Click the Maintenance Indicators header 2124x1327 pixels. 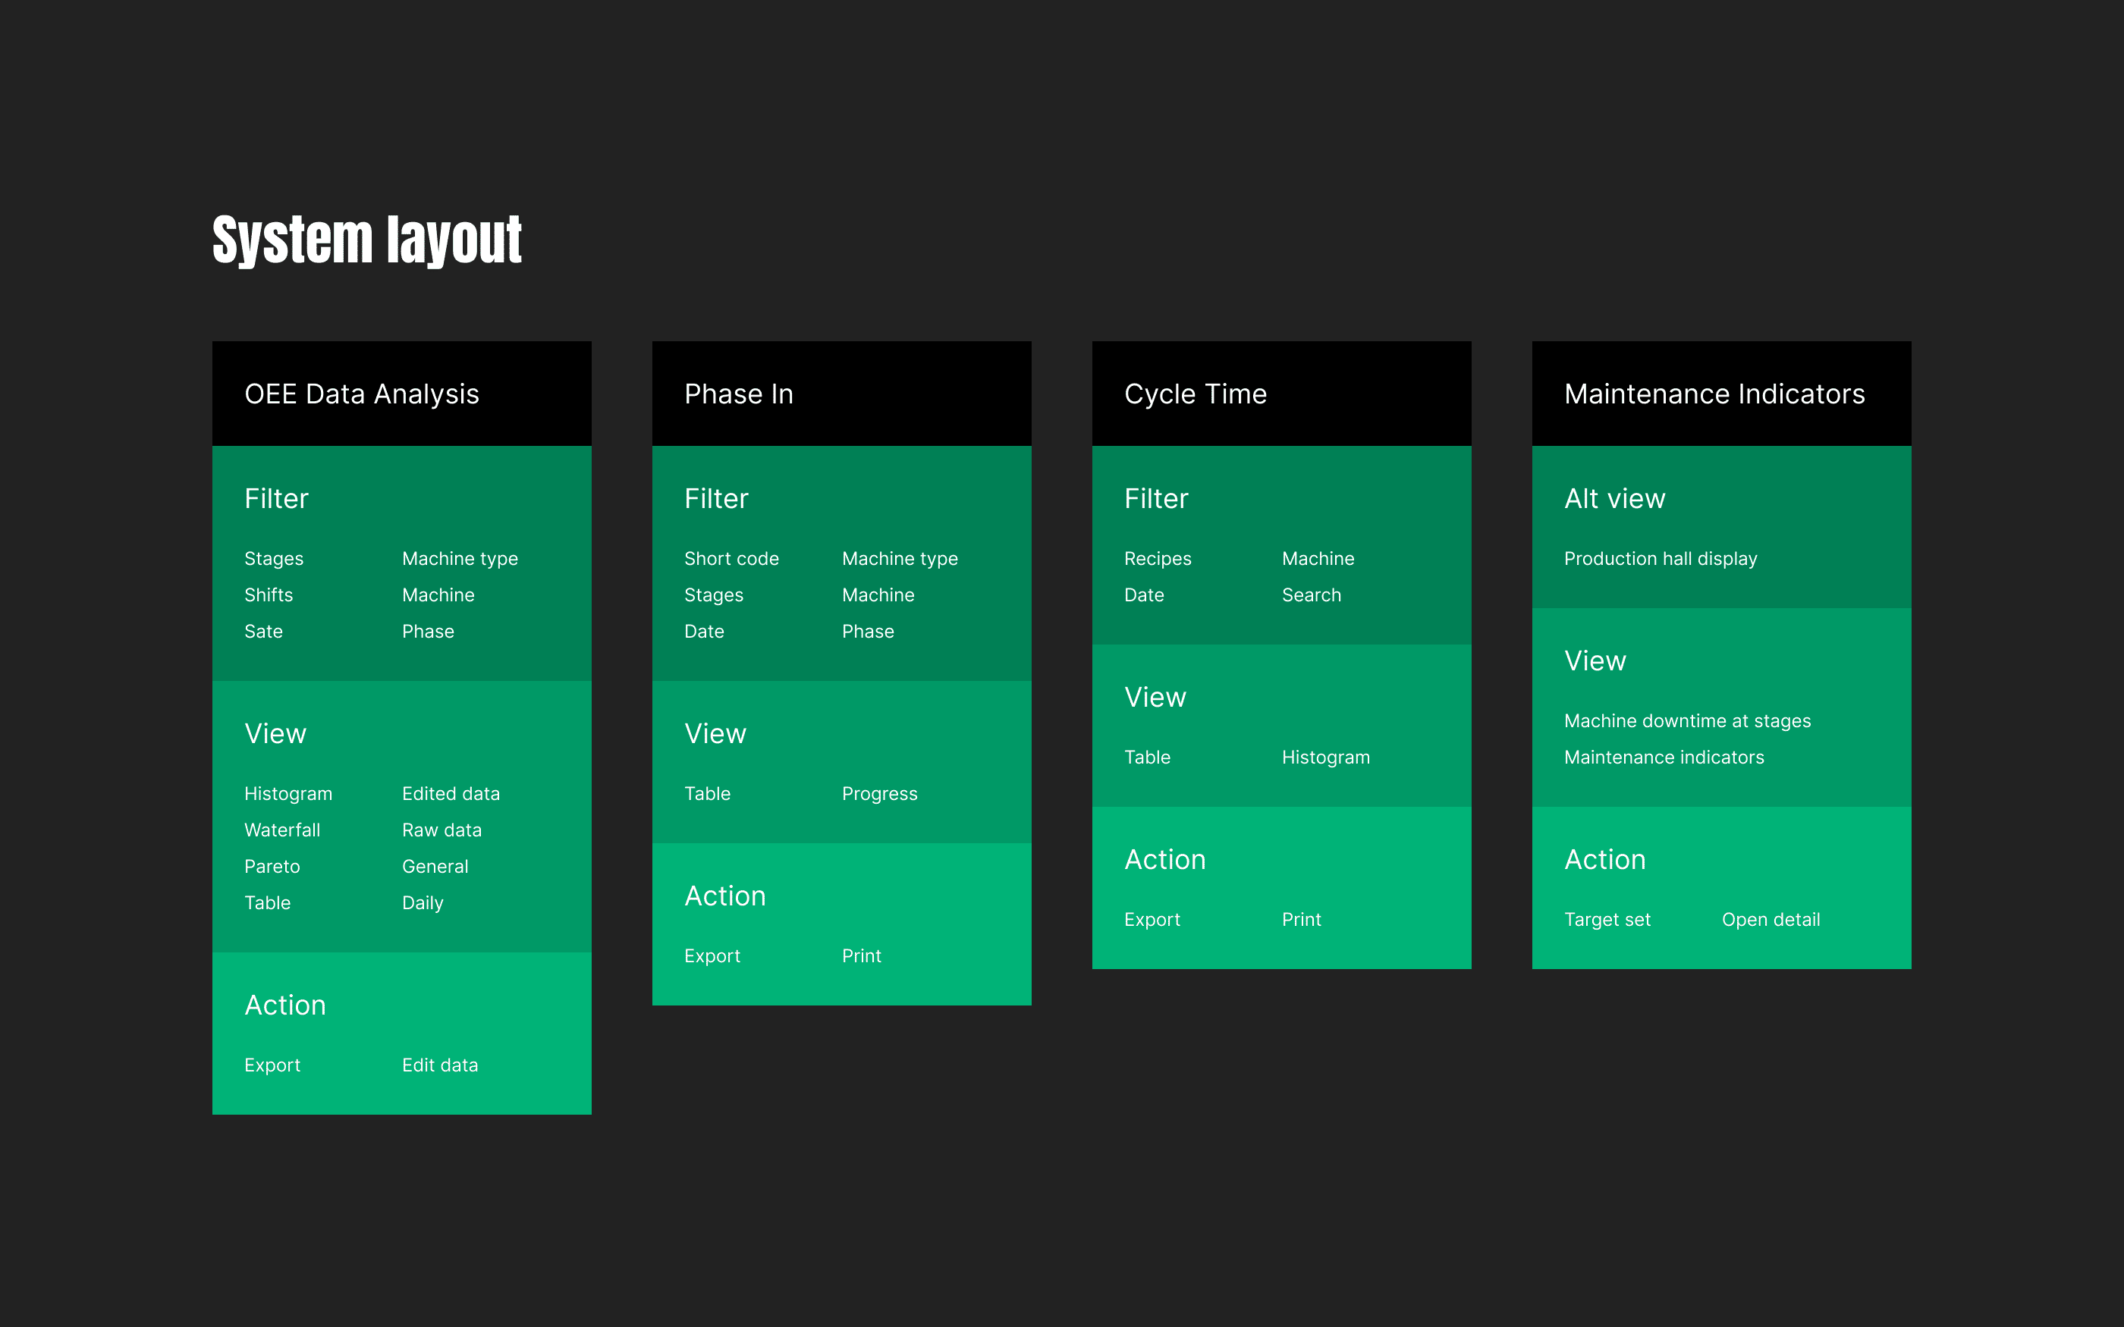(1714, 394)
